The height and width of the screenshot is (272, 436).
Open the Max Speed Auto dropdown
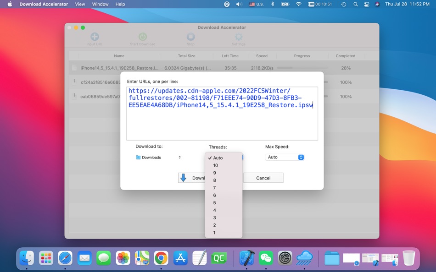click(x=285, y=157)
